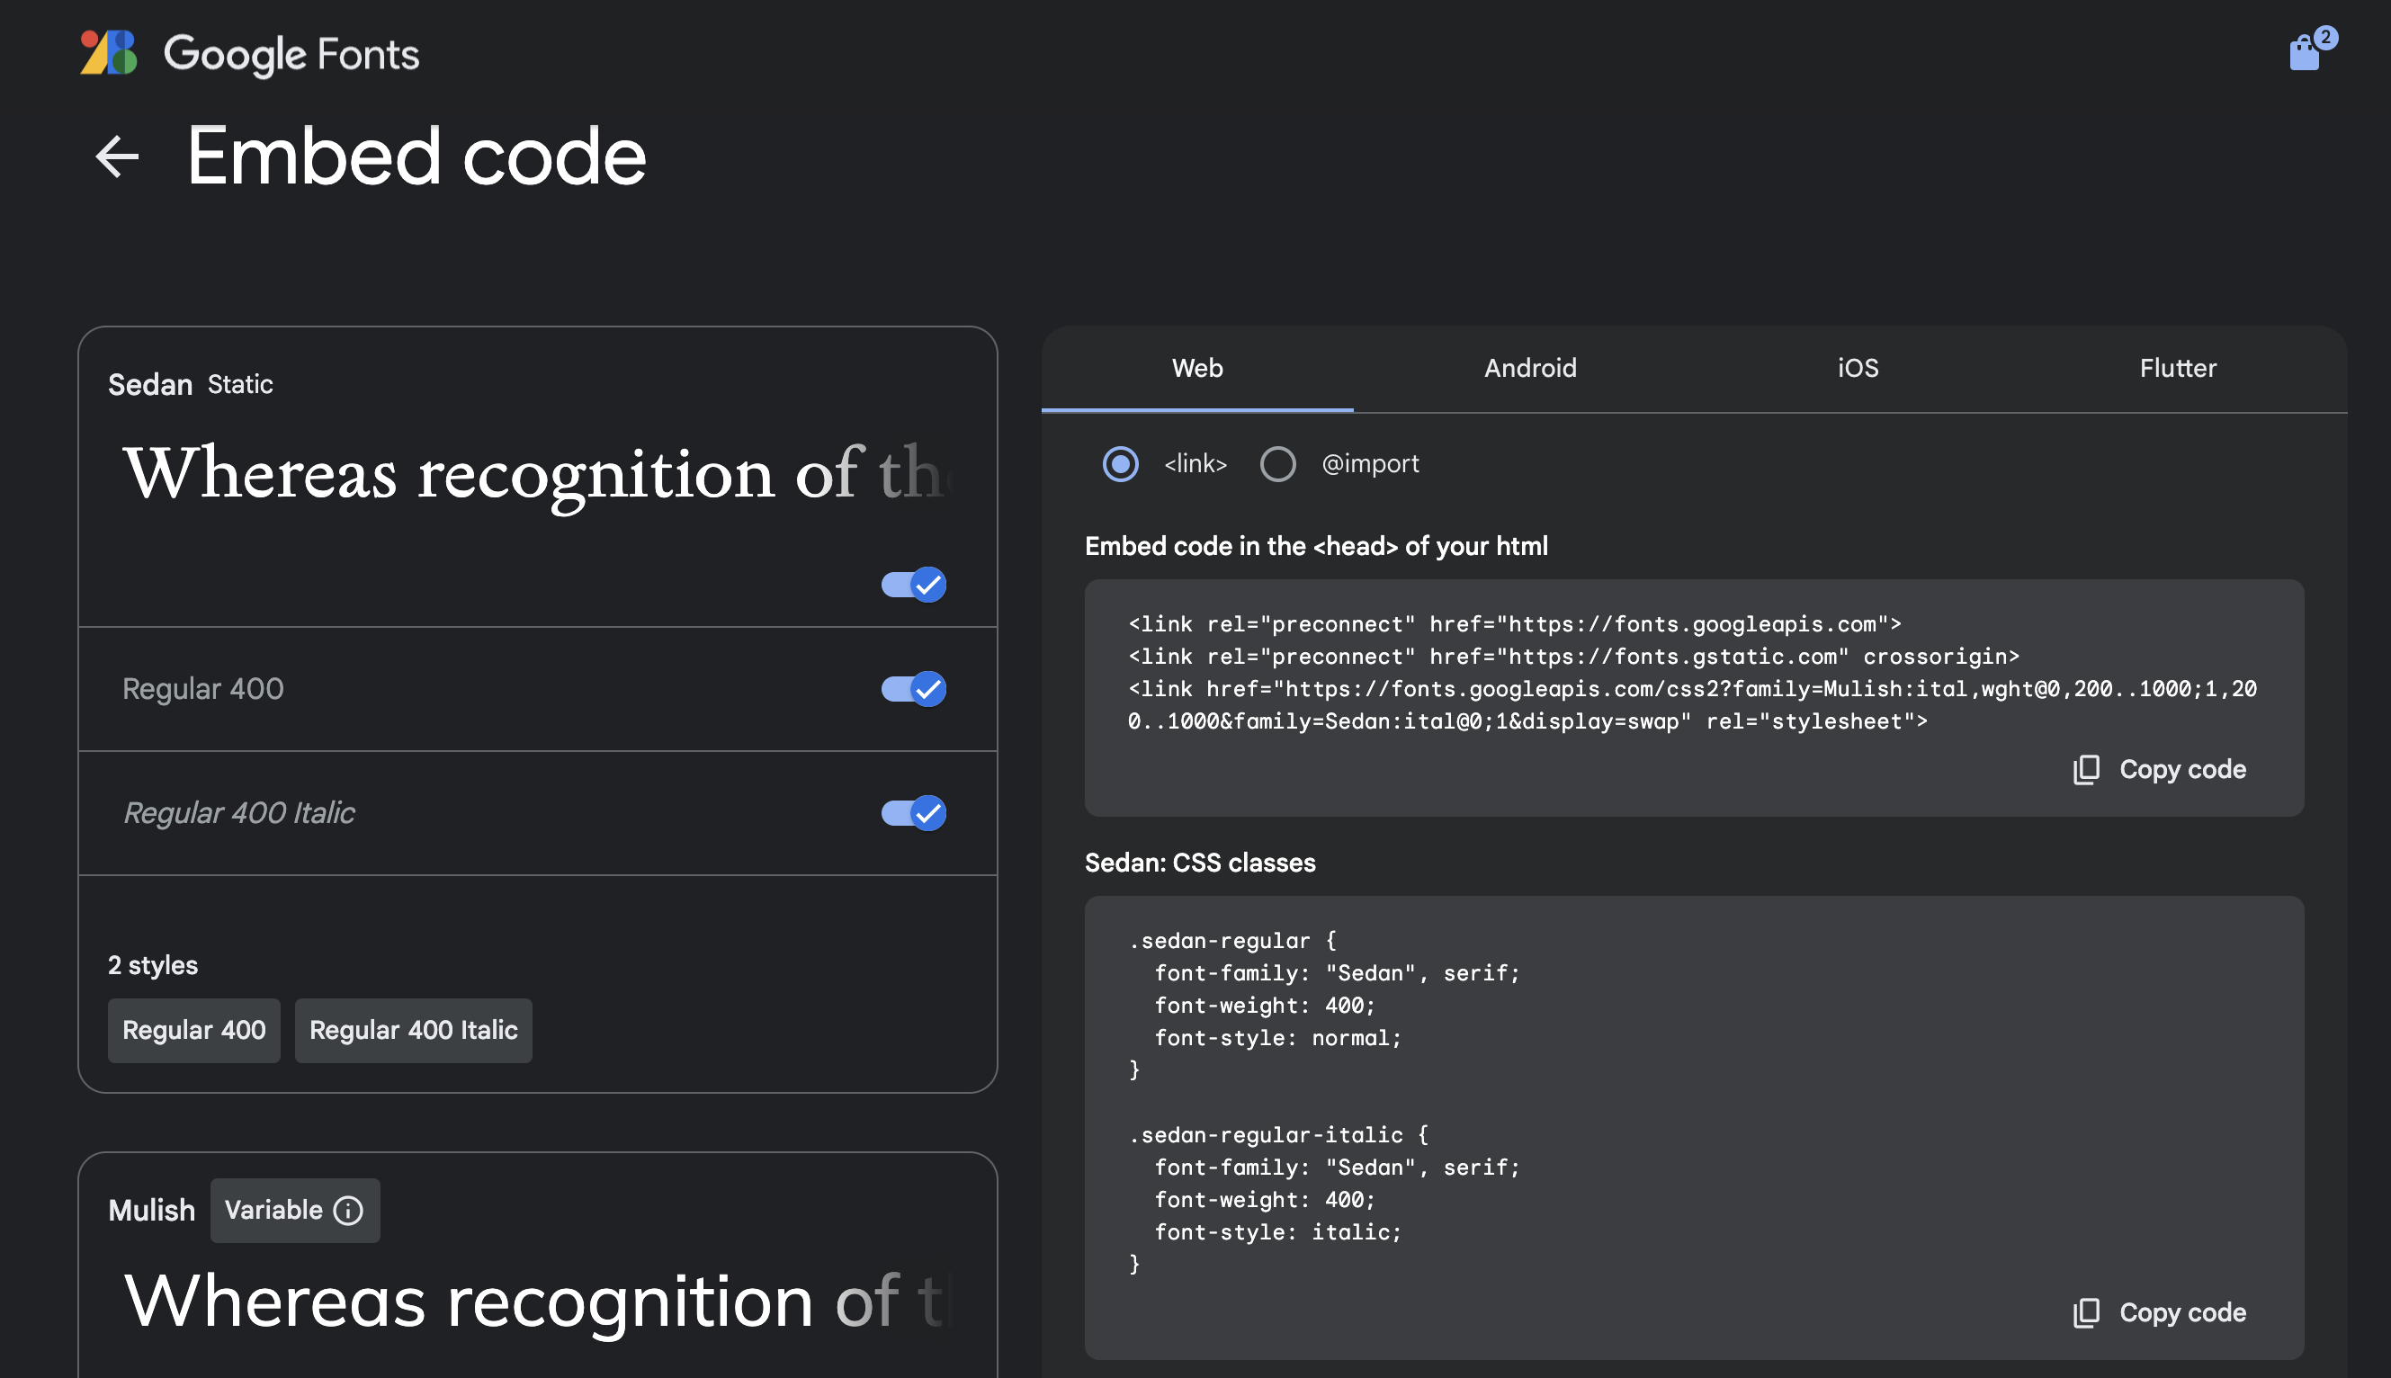Go back using the arrow beside Embed code

click(117, 157)
